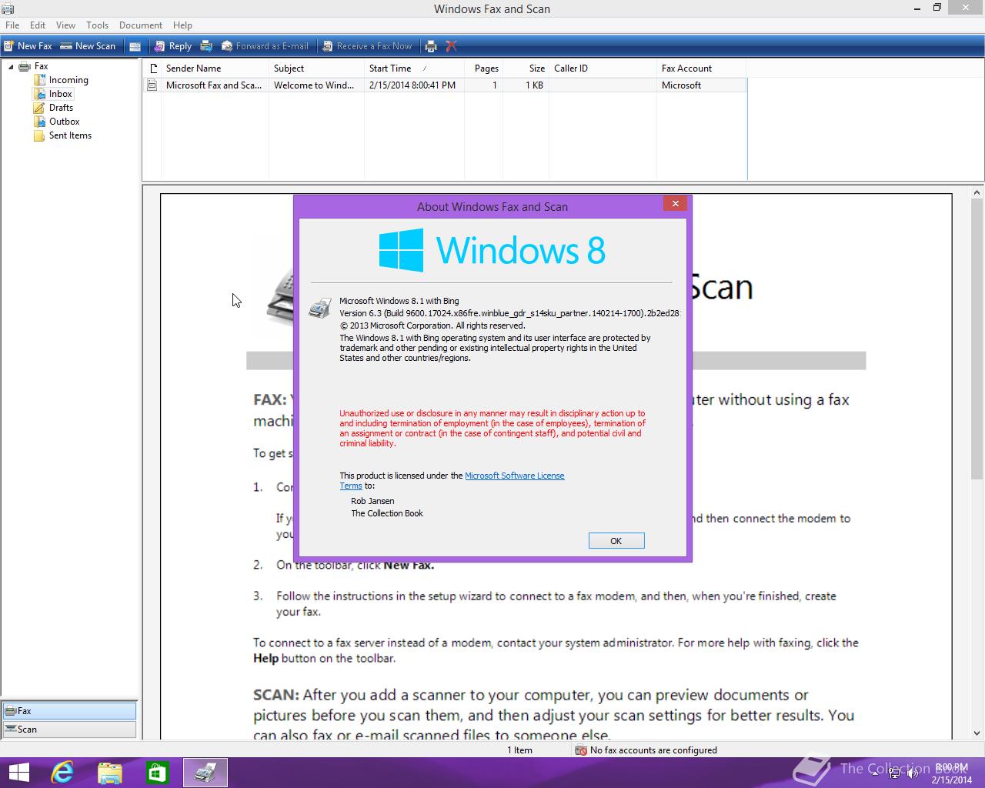Click Receive a Fax Now
The width and height of the screenshot is (985, 788).
pyautogui.click(x=367, y=46)
